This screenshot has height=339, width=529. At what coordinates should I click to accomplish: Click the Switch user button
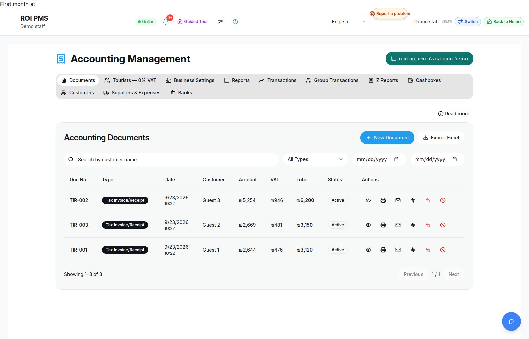468,22
